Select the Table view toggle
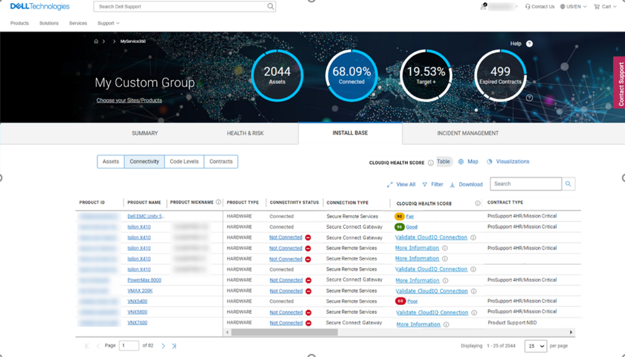Screen dimensions: 625x357 443,161
